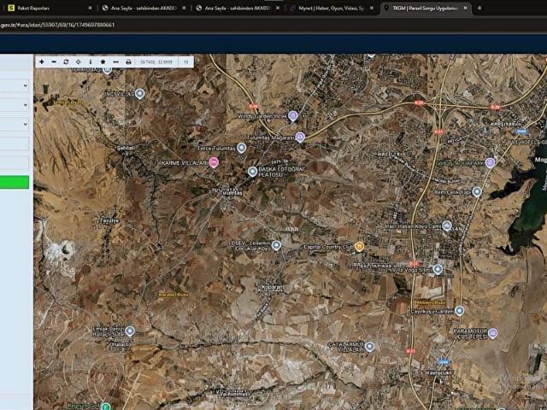
Task: Select the locate crosshair tool
Action: click(x=78, y=61)
